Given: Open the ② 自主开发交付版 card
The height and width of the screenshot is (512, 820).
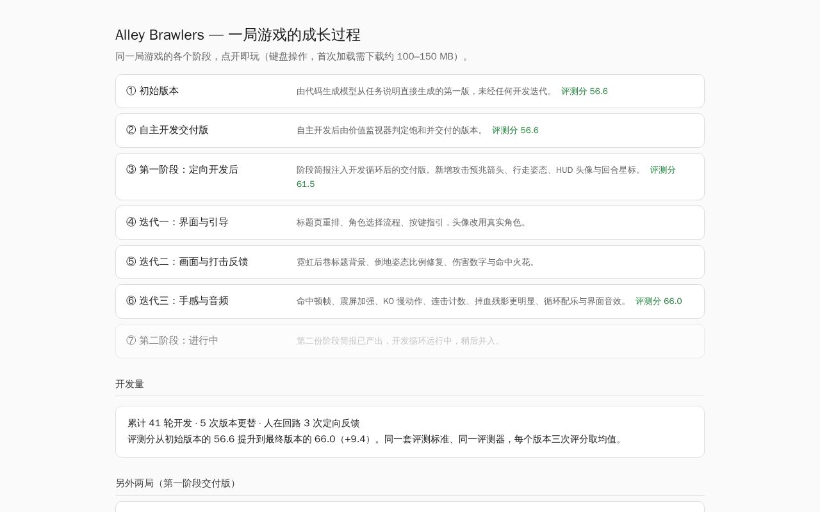Looking at the screenshot, I should (x=410, y=131).
